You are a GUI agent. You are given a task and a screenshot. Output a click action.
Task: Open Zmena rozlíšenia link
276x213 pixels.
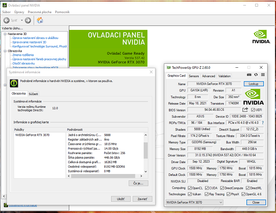[x=23, y=55]
